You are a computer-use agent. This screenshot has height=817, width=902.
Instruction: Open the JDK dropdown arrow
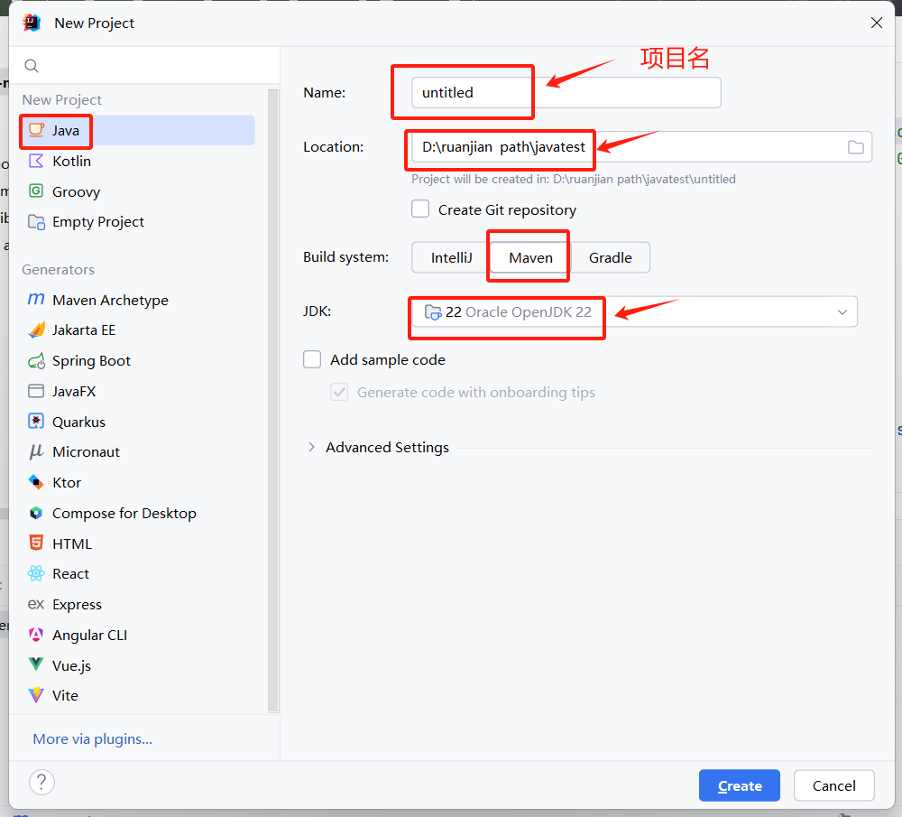coord(842,312)
